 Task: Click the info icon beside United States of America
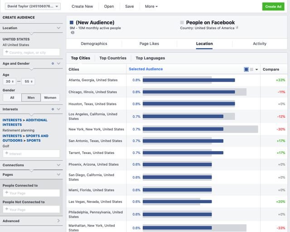pos(237,28)
